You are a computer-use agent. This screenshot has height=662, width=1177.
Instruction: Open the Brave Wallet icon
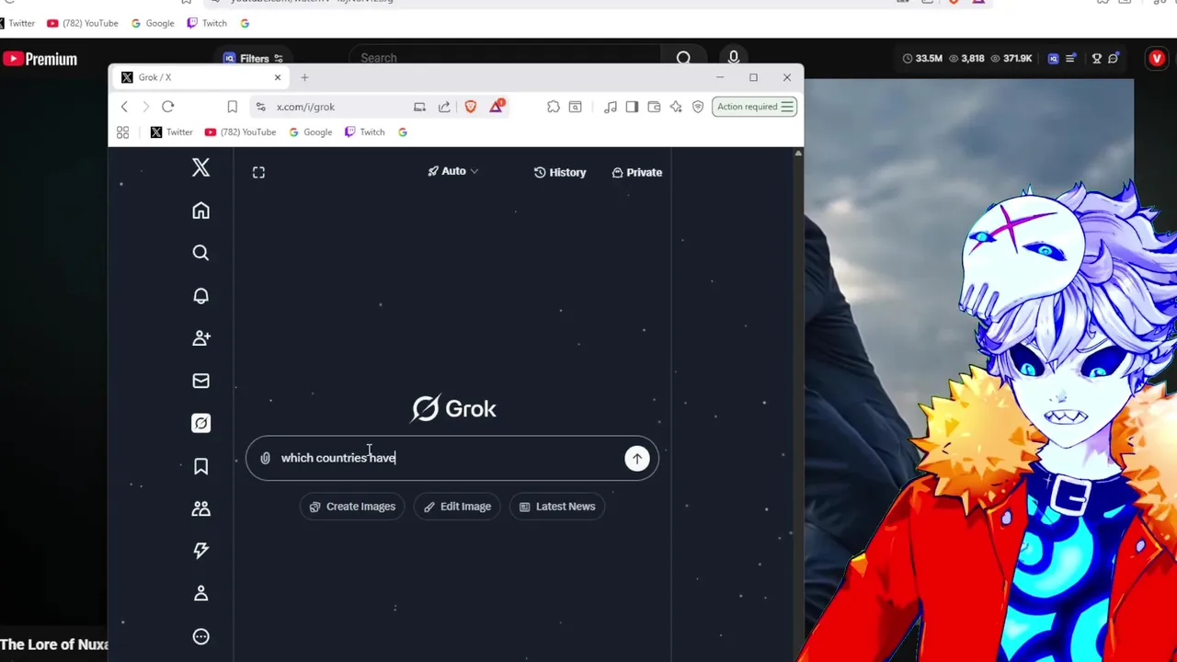(x=654, y=107)
